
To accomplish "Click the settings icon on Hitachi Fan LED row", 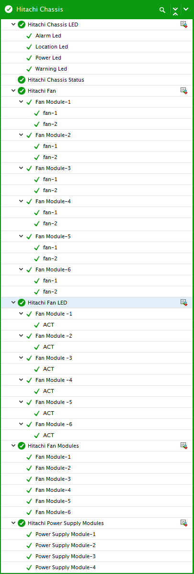I will click(x=184, y=303).
